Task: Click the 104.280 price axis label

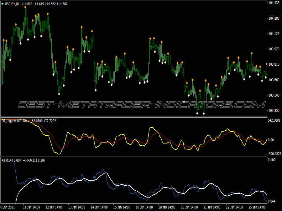Action: pyautogui.click(x=274, y=18)
